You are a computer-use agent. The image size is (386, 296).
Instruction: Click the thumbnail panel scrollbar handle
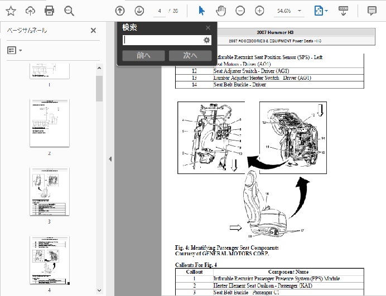(x=99, y=89)
